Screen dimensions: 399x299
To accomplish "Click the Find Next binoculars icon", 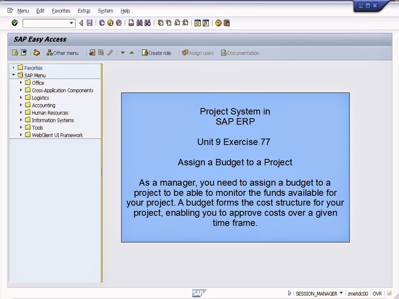I will (147, 23).
